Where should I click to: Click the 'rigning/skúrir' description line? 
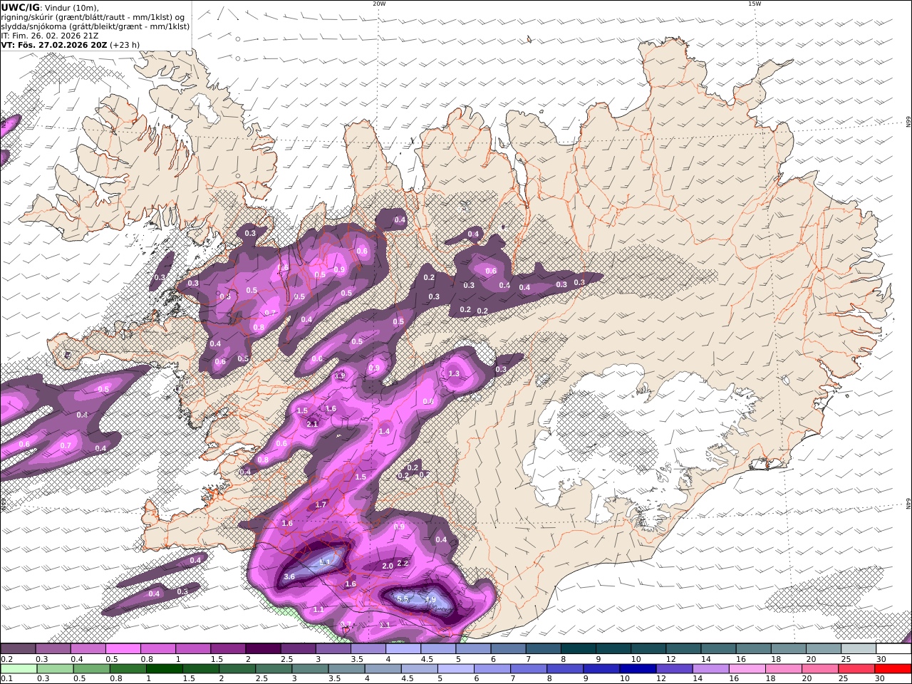[x=94, y=16]
